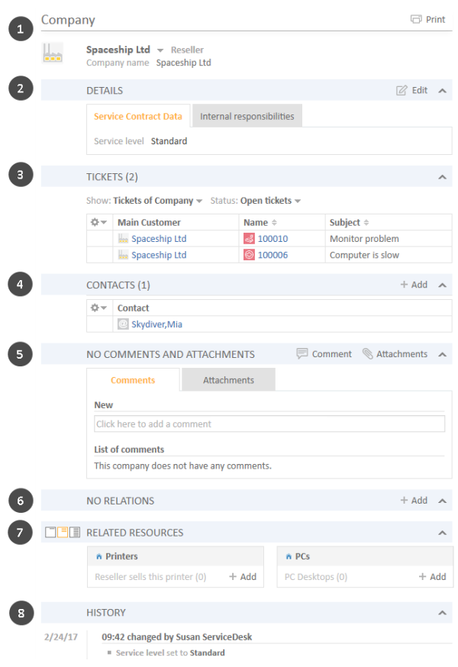This screenshot has width=458, height=667.
Task: Select the list layout for Related Resources
Action: 75,532
